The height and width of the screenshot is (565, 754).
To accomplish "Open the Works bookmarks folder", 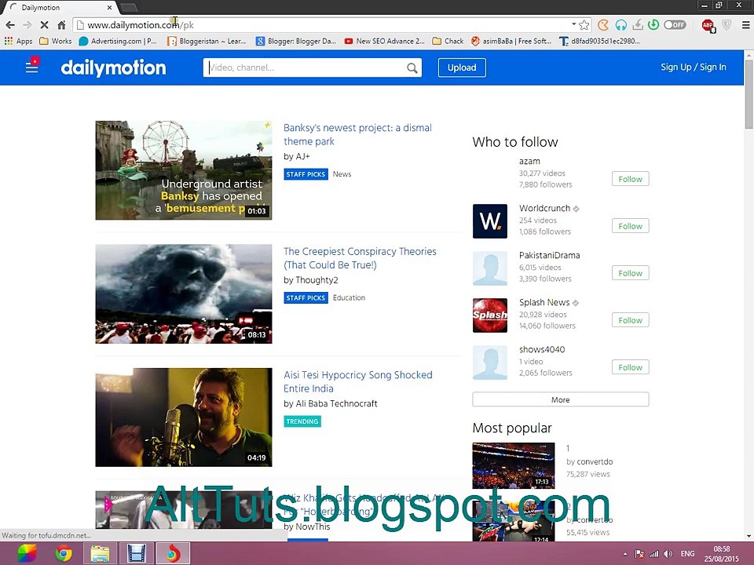I will coord(55,42).
